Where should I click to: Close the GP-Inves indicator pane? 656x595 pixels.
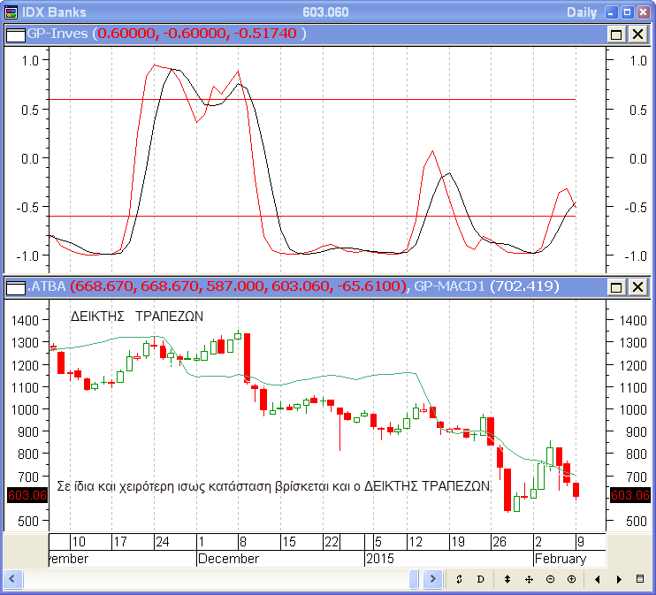(637, 34)
